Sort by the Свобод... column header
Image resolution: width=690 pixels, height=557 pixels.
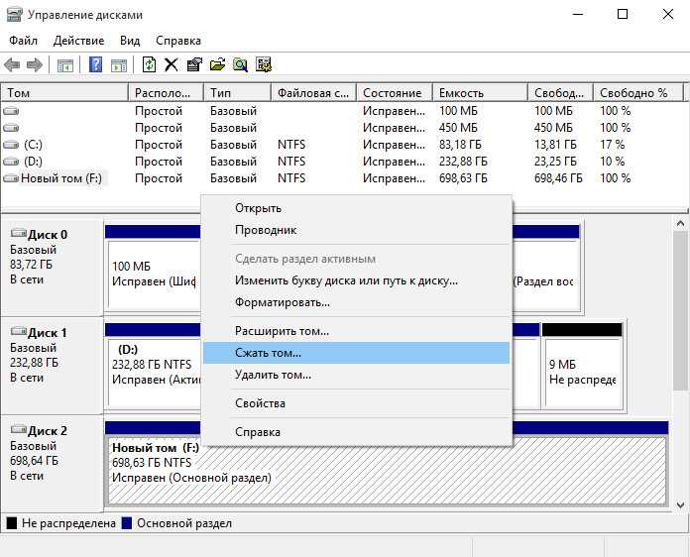click(560, 93)
